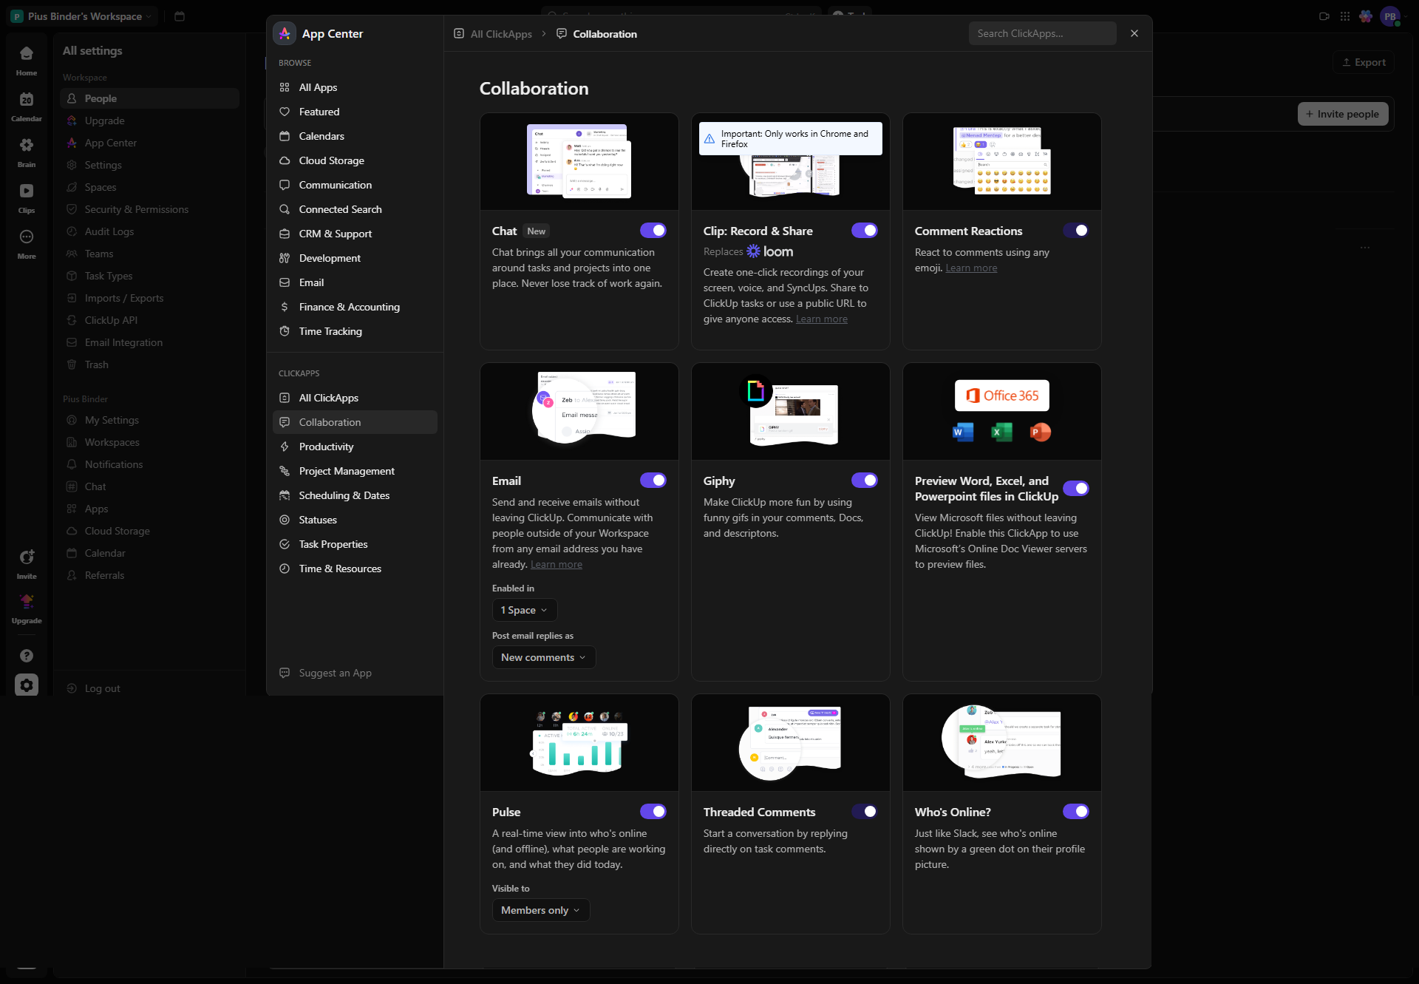Open the 1 Space dropdown
1419x984 pixels.
point(525,610)
